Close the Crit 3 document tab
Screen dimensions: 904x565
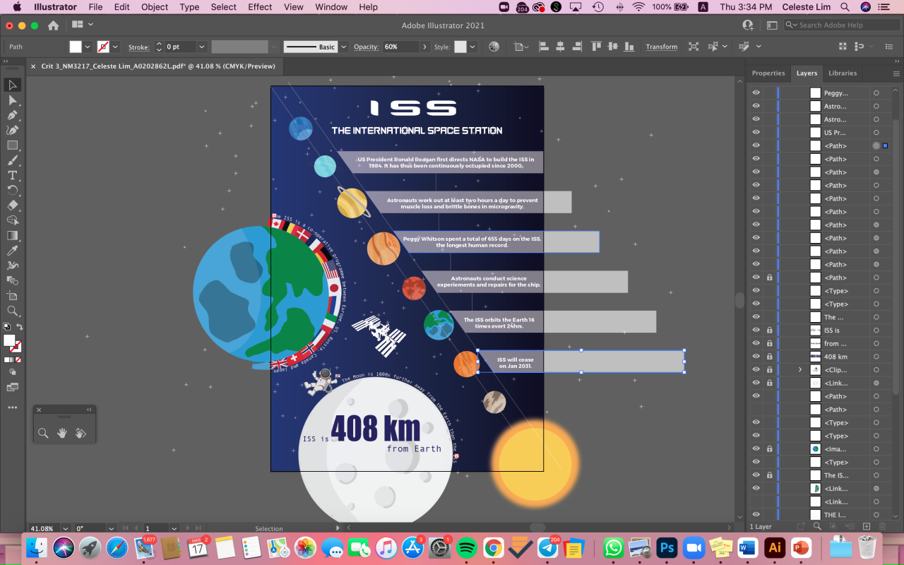pos(33,66)
